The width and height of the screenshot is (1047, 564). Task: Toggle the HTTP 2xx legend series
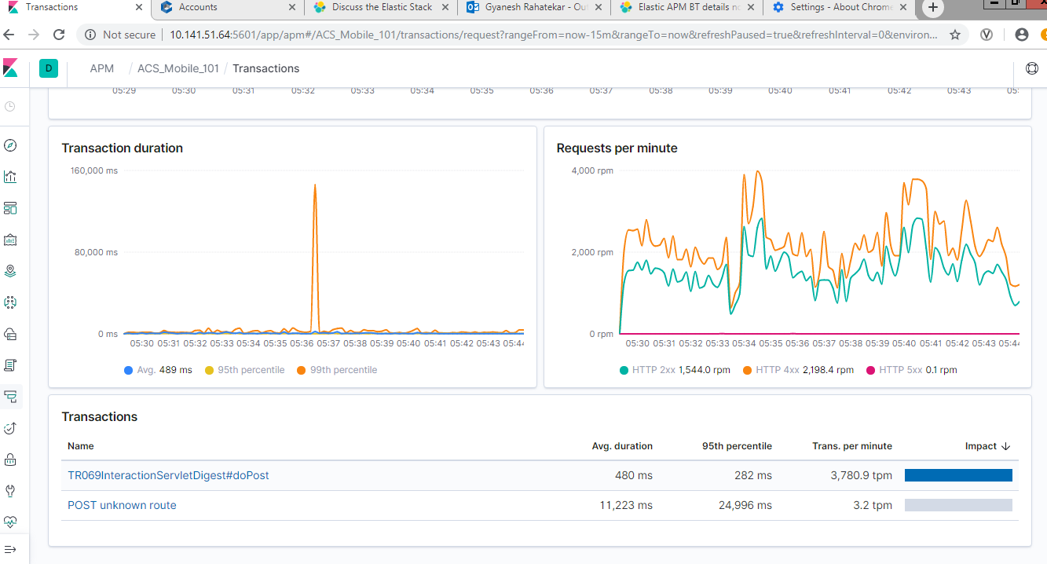click(675, 370)
